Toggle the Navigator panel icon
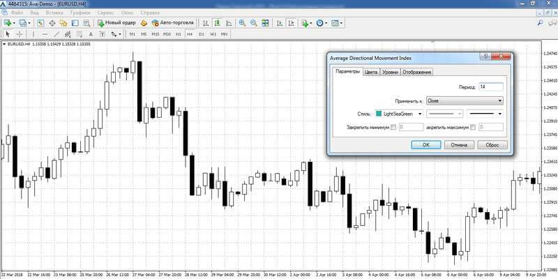Image resolution: width=558 pixels, height=279 pixels. click(63, 23)
